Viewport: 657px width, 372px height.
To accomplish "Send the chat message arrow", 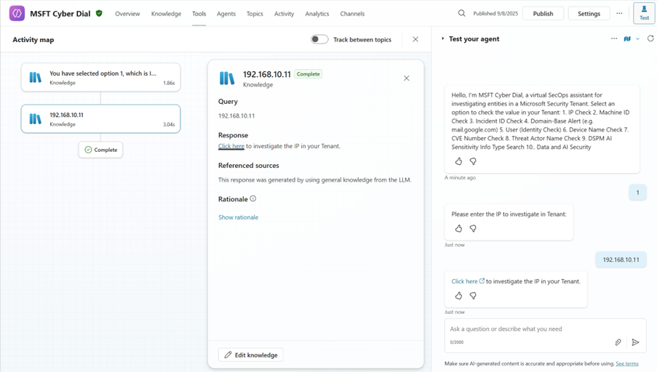I will 635,342.
